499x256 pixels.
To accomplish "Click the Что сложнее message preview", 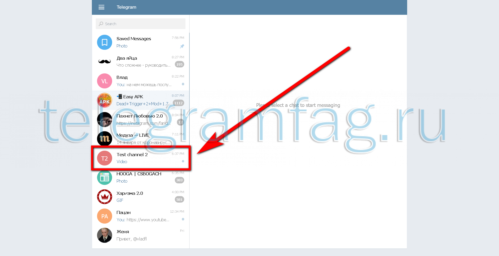I will point(144,65).
